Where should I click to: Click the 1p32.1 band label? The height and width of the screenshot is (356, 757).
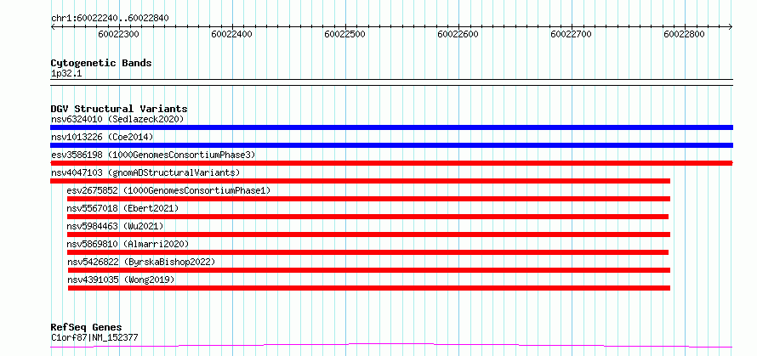pos(66,74)
